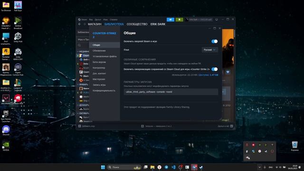Image resolution: width=304 pixels, height=171 pixels.
Task: Go to БИБЛИОТЕКА in Steam navigation
Action: (x=114, y=24)
